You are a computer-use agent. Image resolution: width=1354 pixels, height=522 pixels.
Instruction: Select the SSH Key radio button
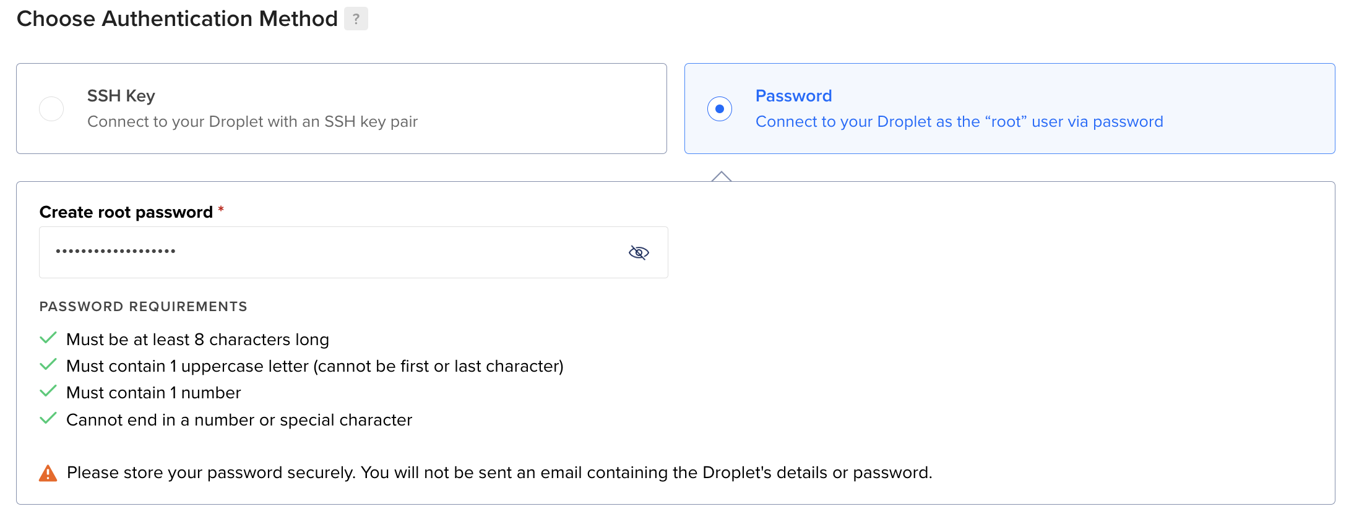[51, 109]
